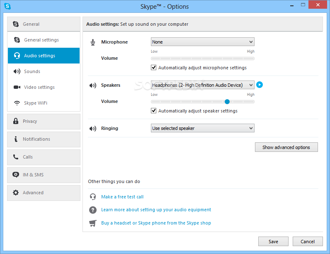Expand the Privacy section
The width and height of the screenshot is (330, 254).
[x=44, y=122]
